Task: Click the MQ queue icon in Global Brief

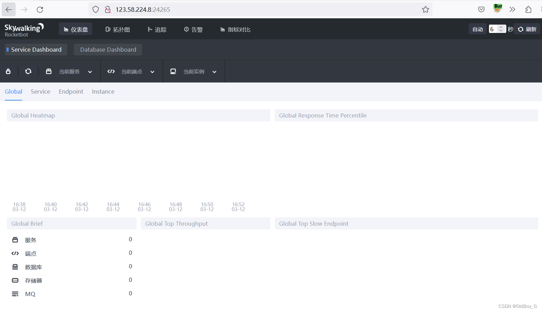Action: coord(15,294)
